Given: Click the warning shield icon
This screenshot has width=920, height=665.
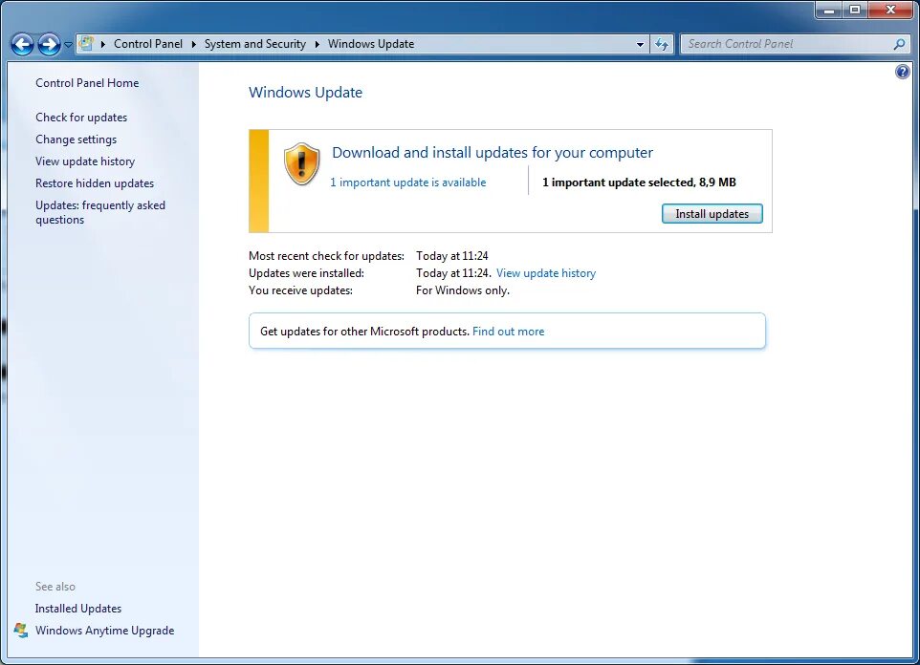Looking at the screenshot, I should point(301,164).
